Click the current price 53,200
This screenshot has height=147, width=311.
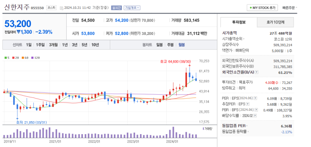coord(18,24)
